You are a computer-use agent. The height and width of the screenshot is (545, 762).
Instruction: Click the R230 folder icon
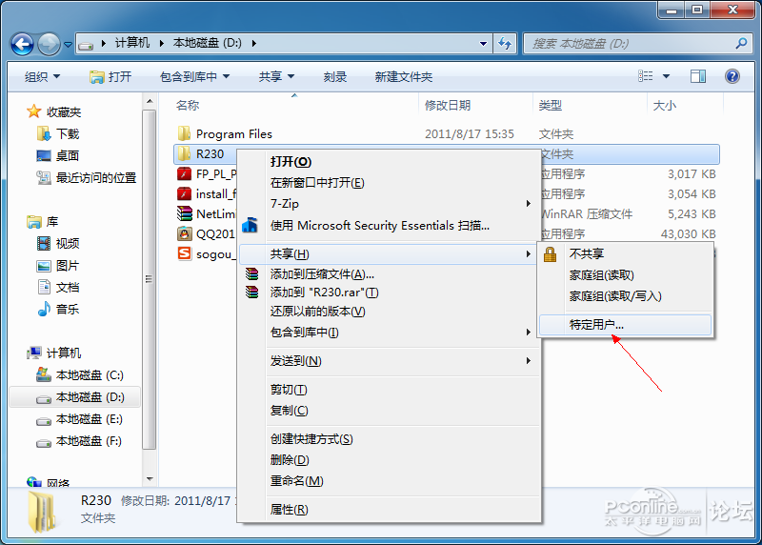click(x=184, y=153)
